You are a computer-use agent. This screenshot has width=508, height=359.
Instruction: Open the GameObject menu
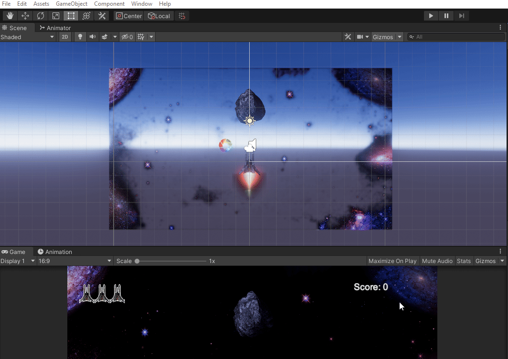pos(71,4)
